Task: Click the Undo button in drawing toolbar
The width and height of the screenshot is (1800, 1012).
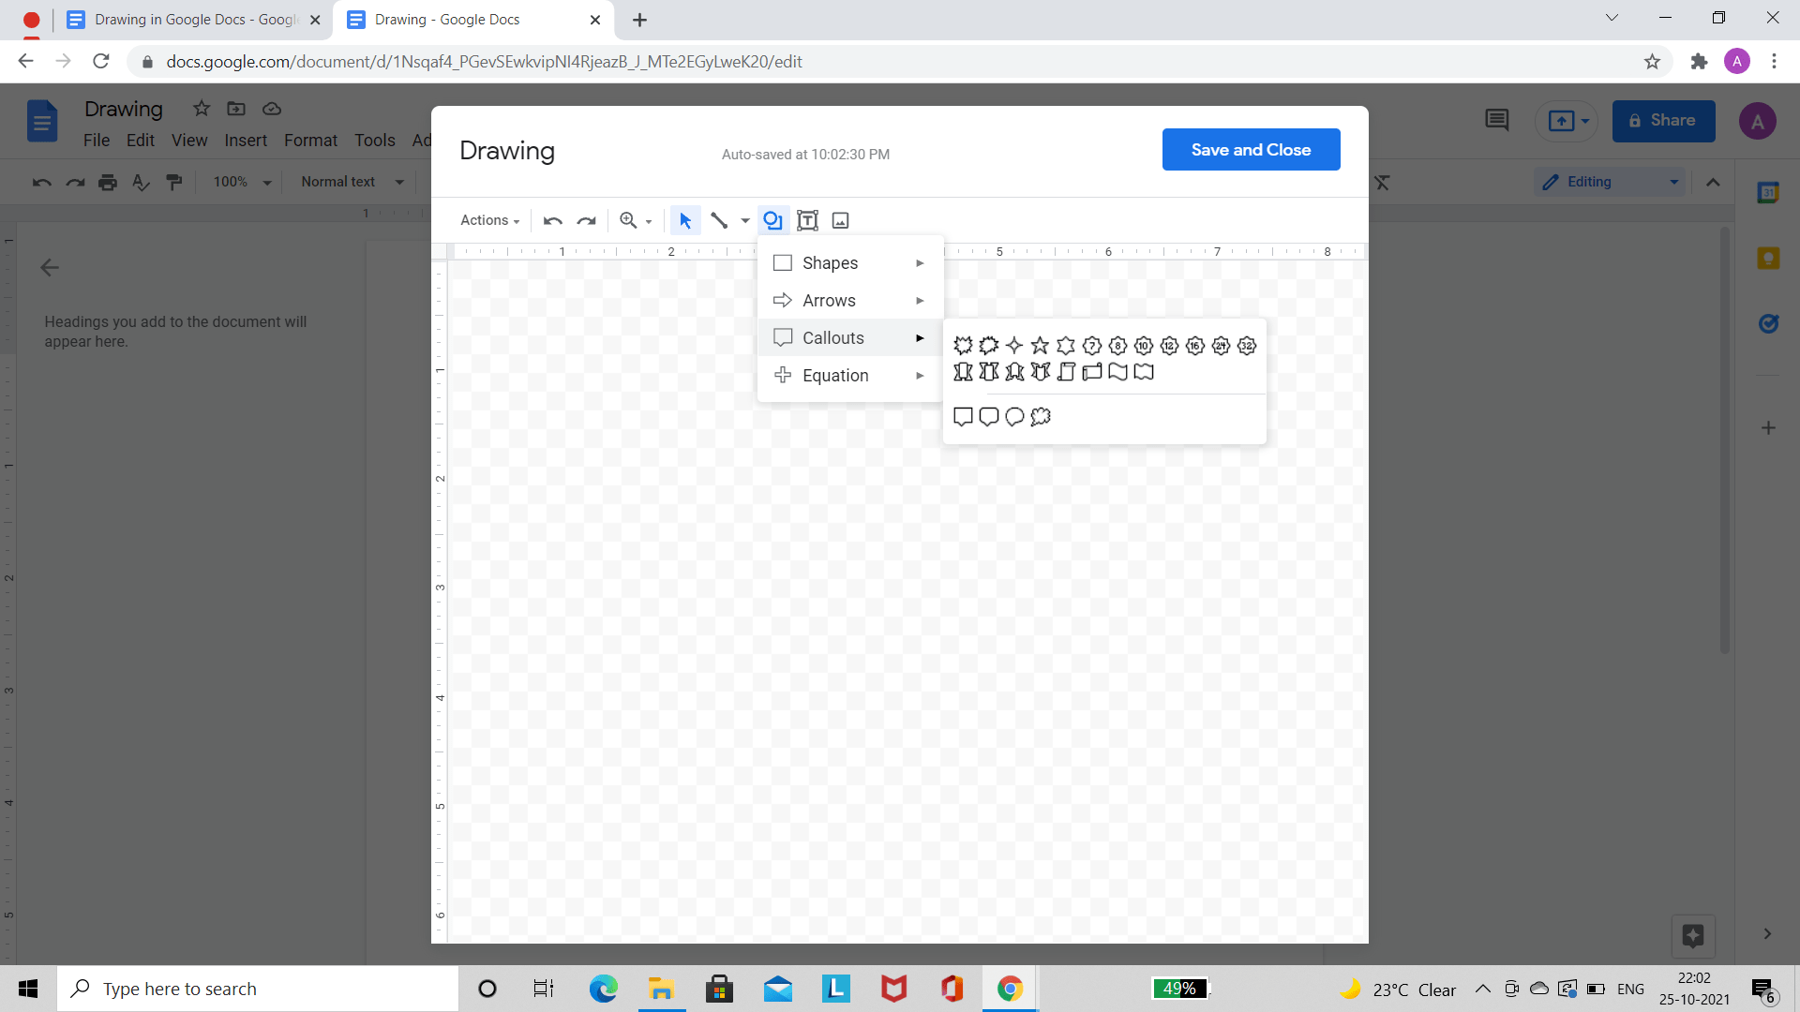Action: point(552,220)
